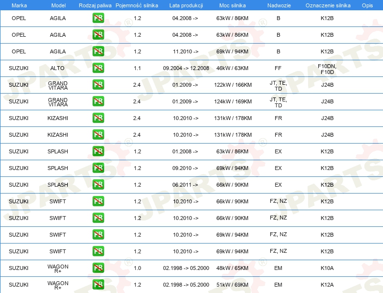Screen dimensions: 383x293
Task: Select power value 48kW / 65KM
Action: [232, 268]
